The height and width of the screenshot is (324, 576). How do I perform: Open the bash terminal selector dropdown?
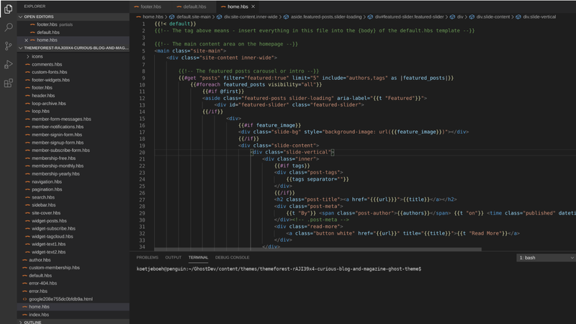coord(545,257)
